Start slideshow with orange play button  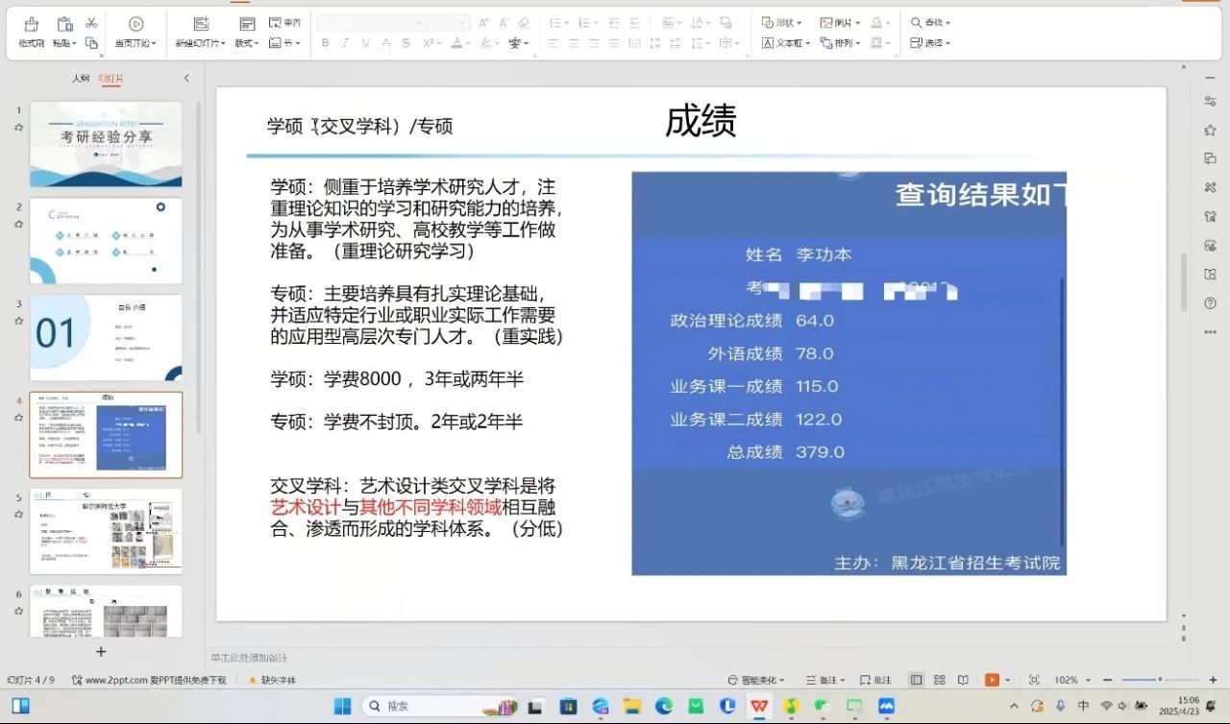tap(992, 680)
